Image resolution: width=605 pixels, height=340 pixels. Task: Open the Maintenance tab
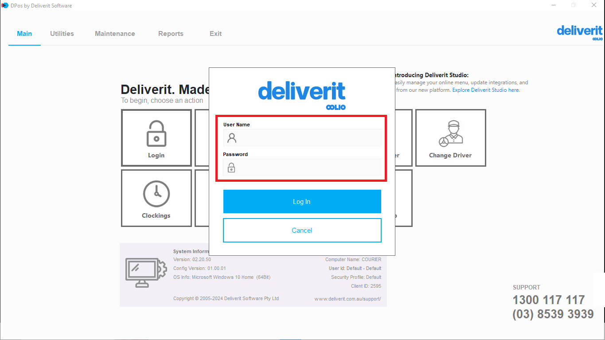tap(115, 33)
